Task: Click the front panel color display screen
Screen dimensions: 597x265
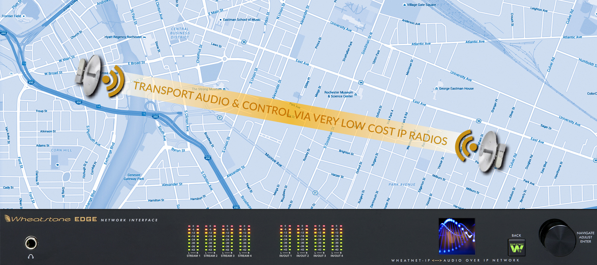Action: tap(457, 236)
